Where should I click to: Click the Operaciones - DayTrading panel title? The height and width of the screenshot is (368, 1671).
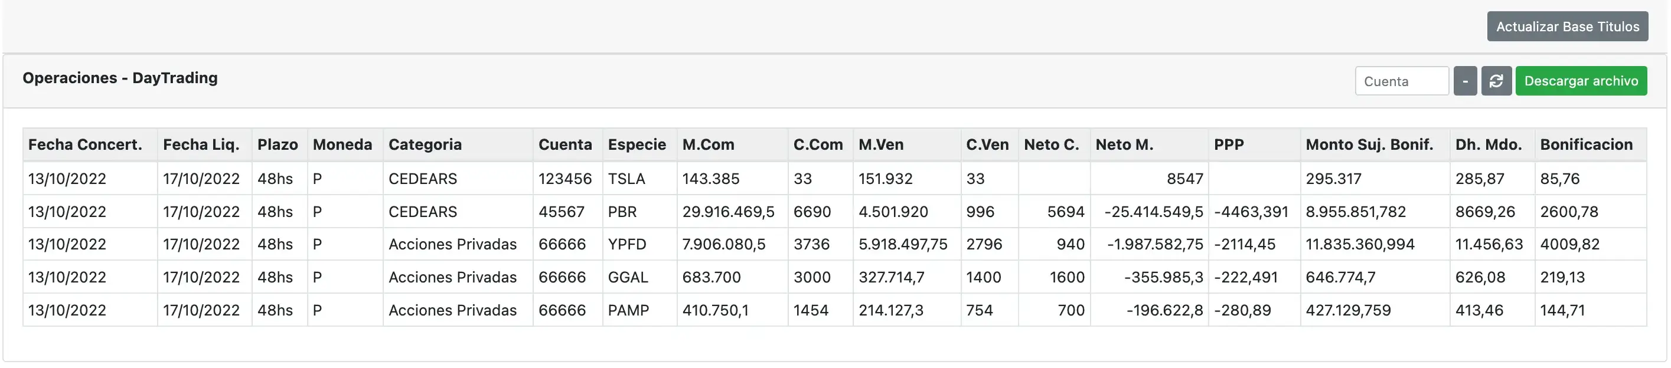(120, 78)
